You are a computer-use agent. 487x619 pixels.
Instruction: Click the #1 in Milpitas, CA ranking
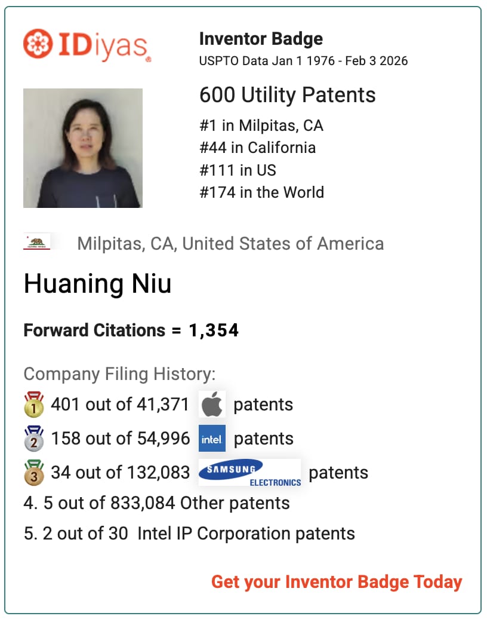(261, 125)
